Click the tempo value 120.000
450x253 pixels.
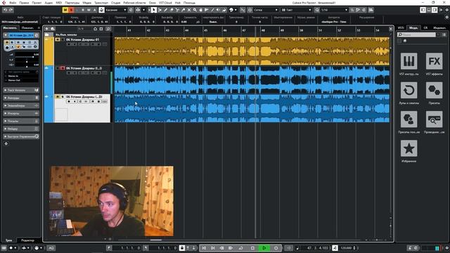coord(346,248)
